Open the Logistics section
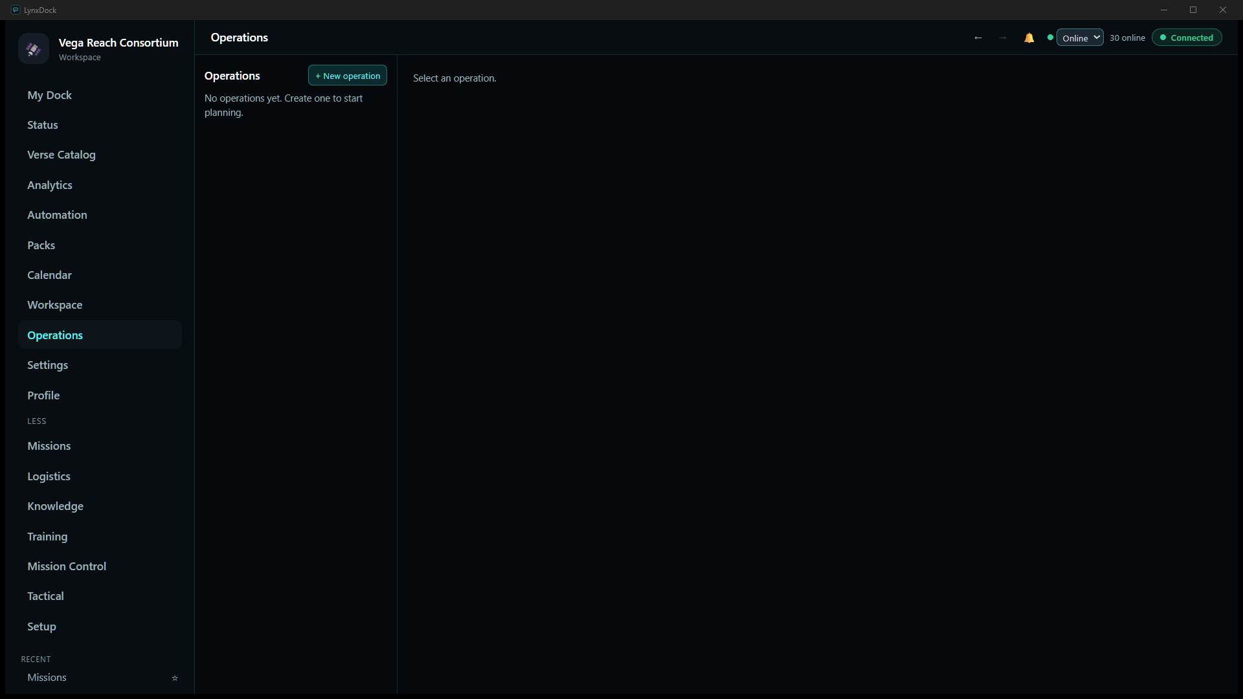The image size is (1243, 699). click(x=100, y=476)
